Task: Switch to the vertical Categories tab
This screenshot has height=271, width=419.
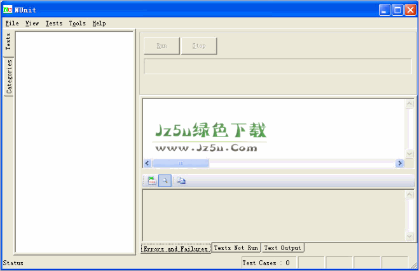Action: click(x=9, y=77)
